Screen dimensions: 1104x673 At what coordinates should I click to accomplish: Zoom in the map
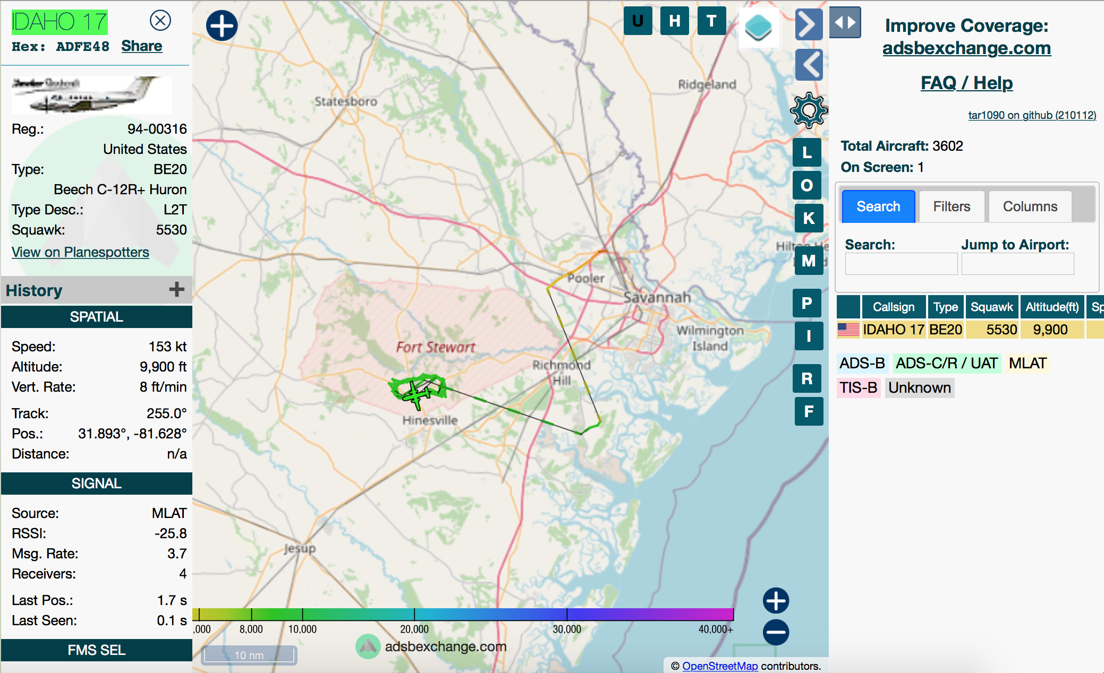pos(776,601)
